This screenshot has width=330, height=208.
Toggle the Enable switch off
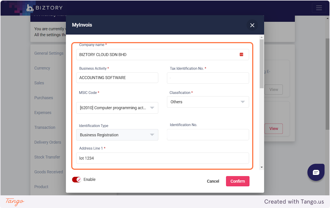click(x=77, y=180)
